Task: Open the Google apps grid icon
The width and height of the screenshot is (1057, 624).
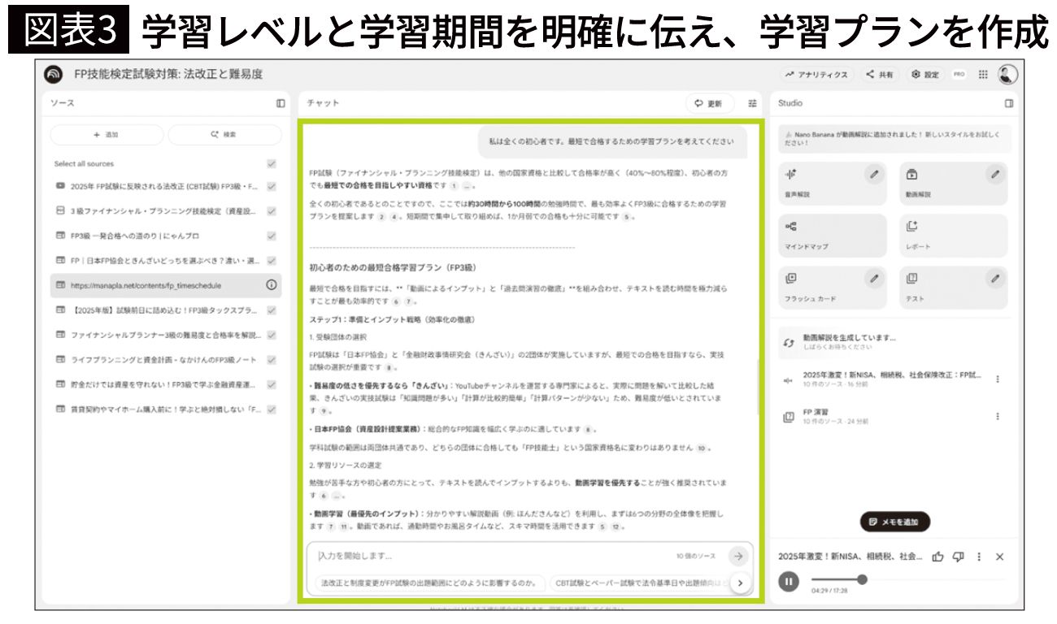Action: (983, 74)
